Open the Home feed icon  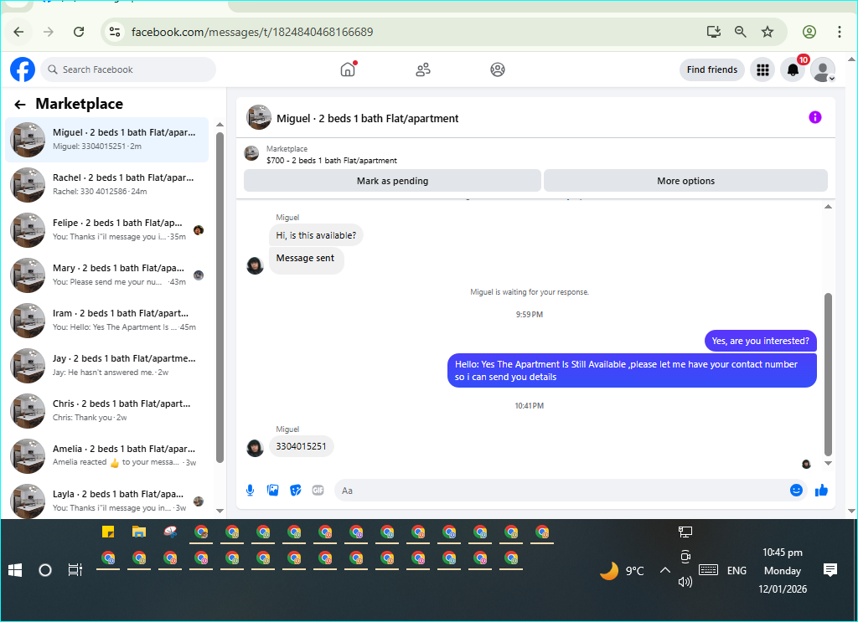(x=348, y=69)
